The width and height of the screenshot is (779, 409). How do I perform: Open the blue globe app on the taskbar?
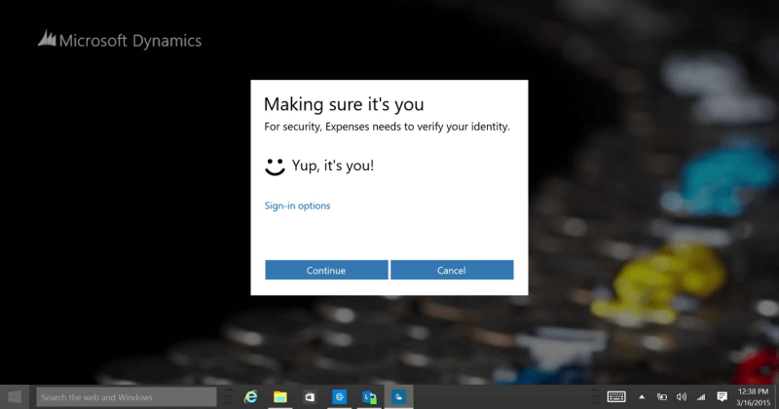pyautogui.click(x=339, y=396)
